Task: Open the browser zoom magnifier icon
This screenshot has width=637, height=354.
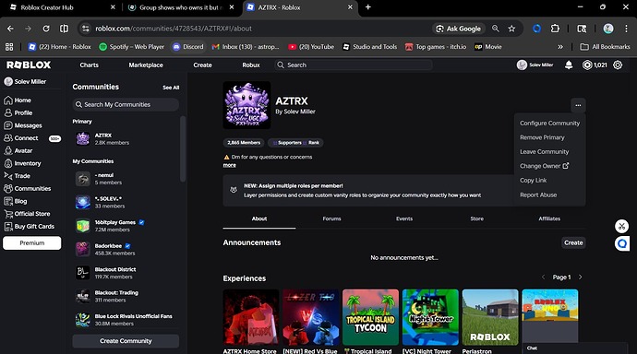Action: point(495,29)
